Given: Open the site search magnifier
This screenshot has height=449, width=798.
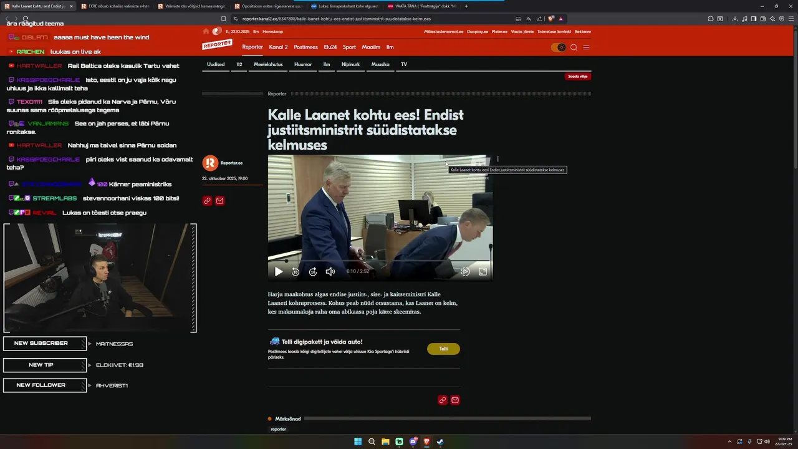Looking at the screenshot, I should pos(574,47).
